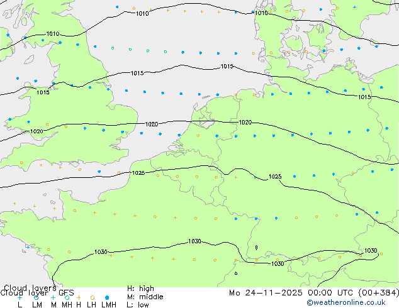Click the blue plus symbol in the cloud legend
399x308 pixels.
(20, 297)
